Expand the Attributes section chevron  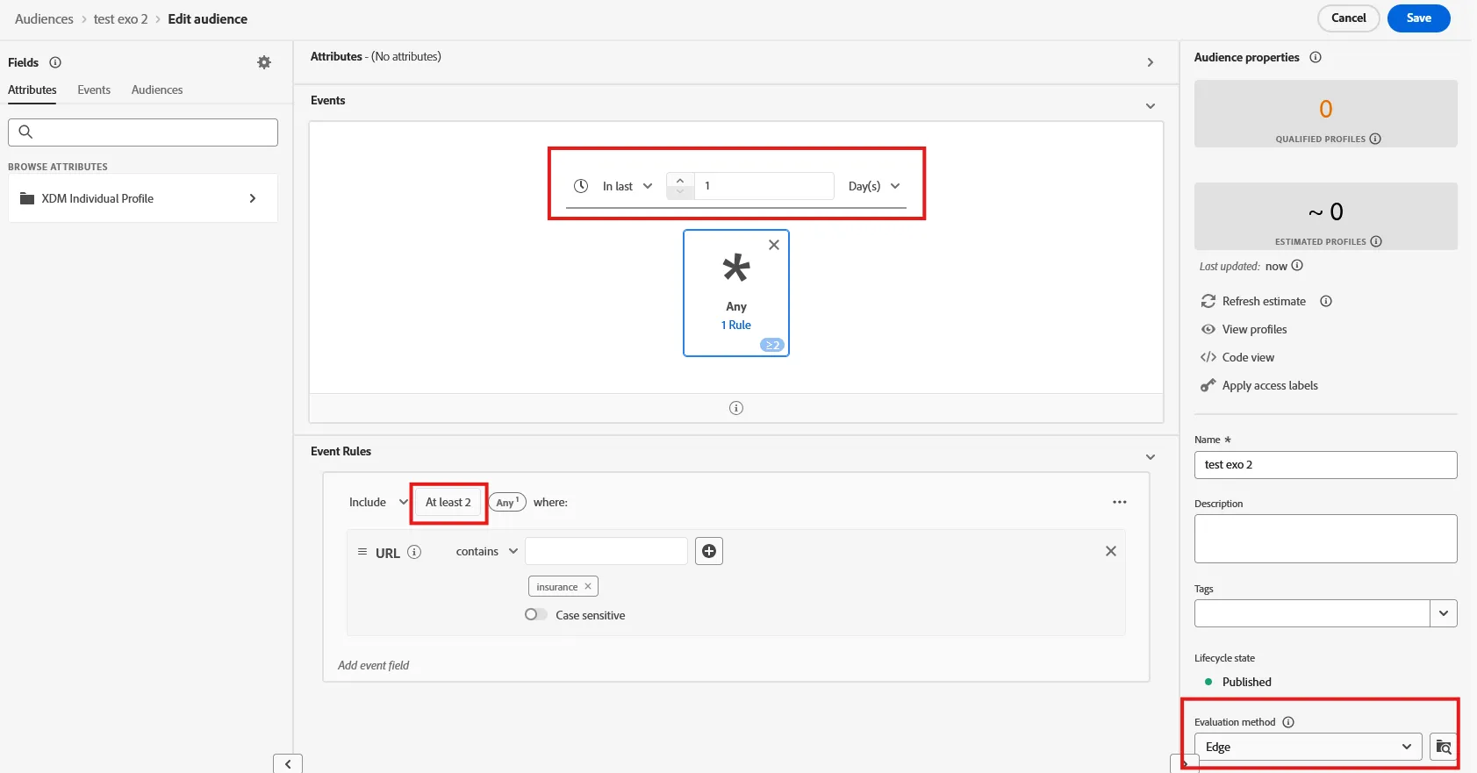1151,62
